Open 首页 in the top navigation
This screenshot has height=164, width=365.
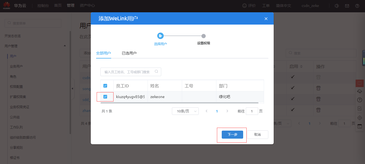point(58,6)
